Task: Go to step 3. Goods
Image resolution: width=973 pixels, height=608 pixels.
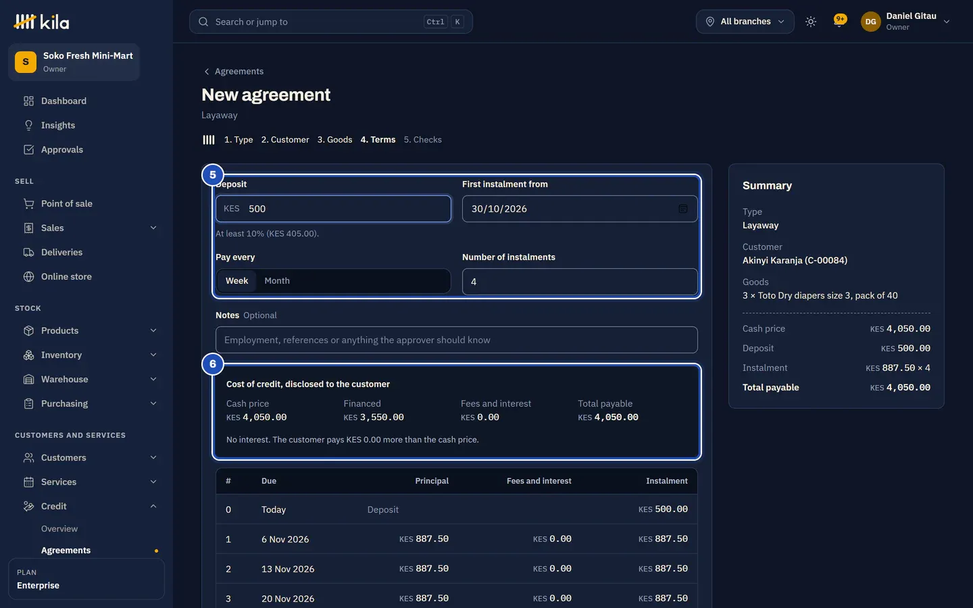Action: click(x=335, y=140)
